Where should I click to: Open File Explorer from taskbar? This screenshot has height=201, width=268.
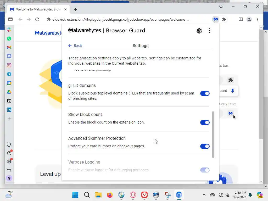click(98, 195)
